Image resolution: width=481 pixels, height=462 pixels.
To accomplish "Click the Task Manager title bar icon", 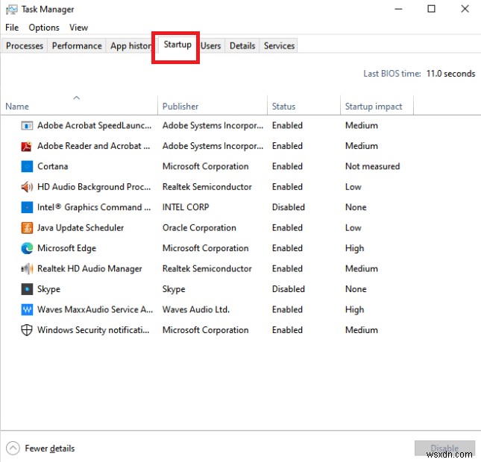I will [12, 10].
